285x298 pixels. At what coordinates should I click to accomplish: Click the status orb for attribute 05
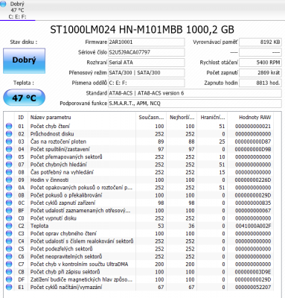click(x=9, y=156)
